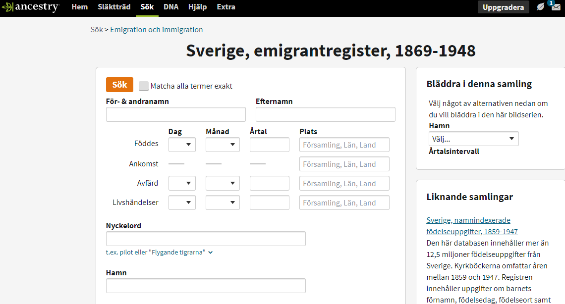The height and width of the screenshot is (304, 565).
Task: Click the Föddes Plats field
Action: tap(344, 145)
